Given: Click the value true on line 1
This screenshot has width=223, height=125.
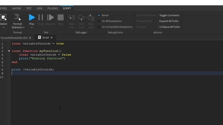Looking at the screenshot, I should pos(60,43).
